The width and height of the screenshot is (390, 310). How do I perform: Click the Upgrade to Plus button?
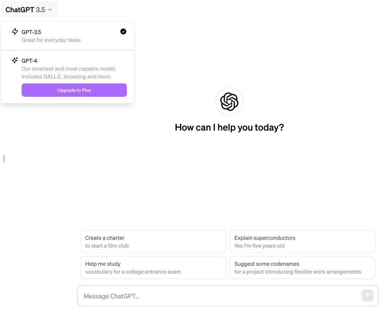tap(74, 90)
